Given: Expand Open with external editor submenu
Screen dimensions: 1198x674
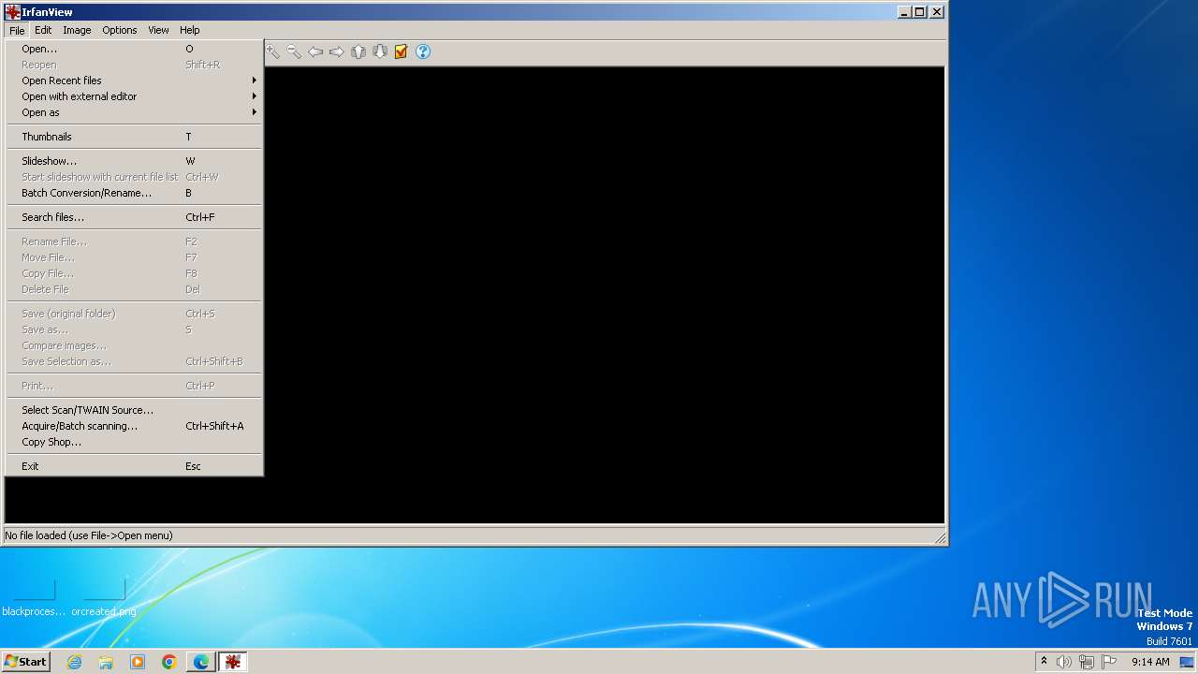Looking at the screenshot, I should pyautogui.click(x=134, y=96).
